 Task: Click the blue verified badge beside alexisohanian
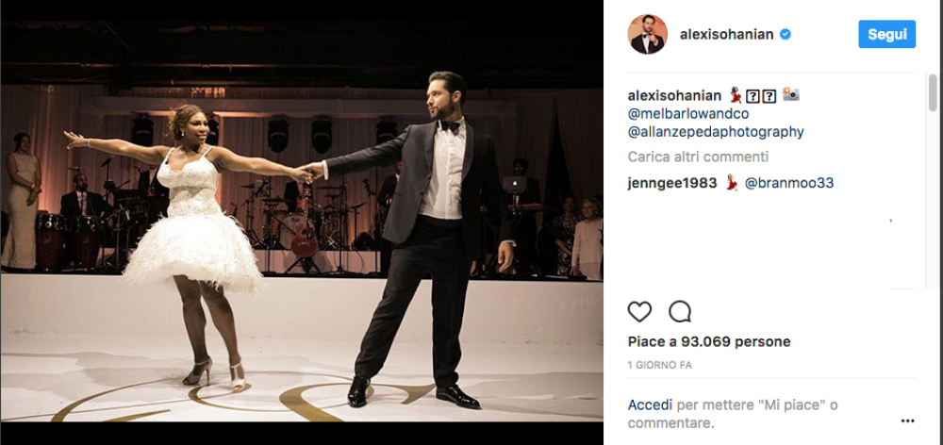pyautogui.click(x=785, y=35)
